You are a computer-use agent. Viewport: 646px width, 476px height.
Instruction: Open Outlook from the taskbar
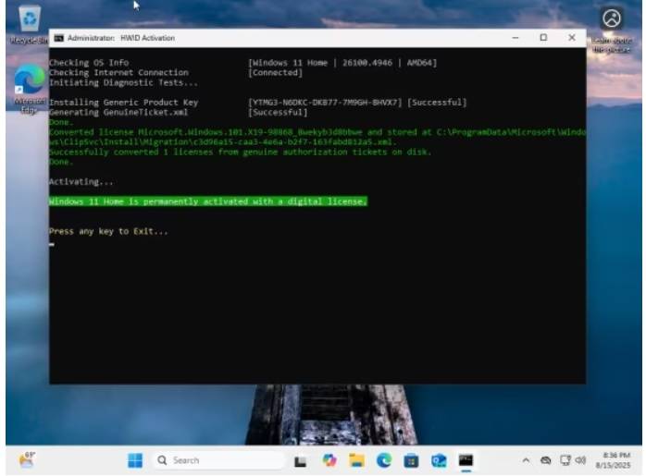pos(439,461)
